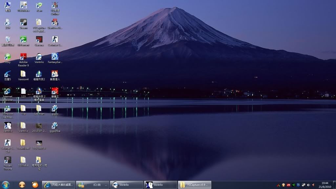Select the Windows Live Messenger shortcut
The image size is (336, 189).
[x=8, y=109]
